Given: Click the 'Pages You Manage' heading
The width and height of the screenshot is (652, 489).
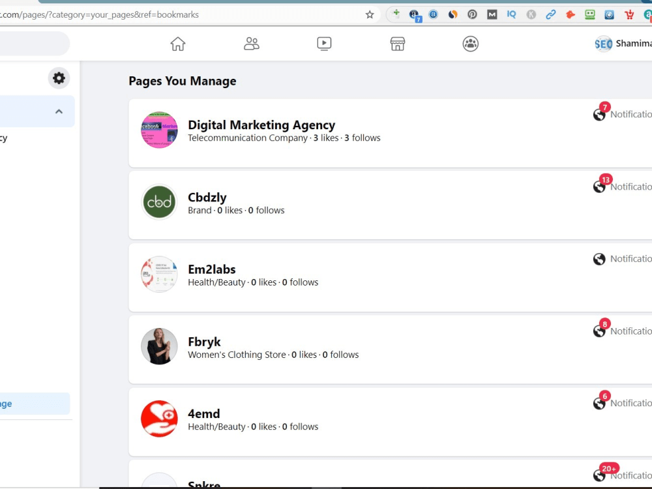Looking at the screenshot, I should (182, 81).
